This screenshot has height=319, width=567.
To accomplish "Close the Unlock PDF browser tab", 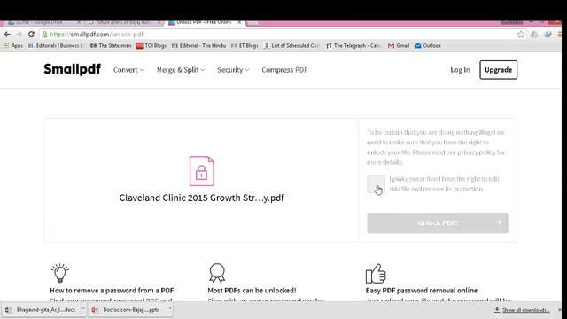I will tap(239, 22).
